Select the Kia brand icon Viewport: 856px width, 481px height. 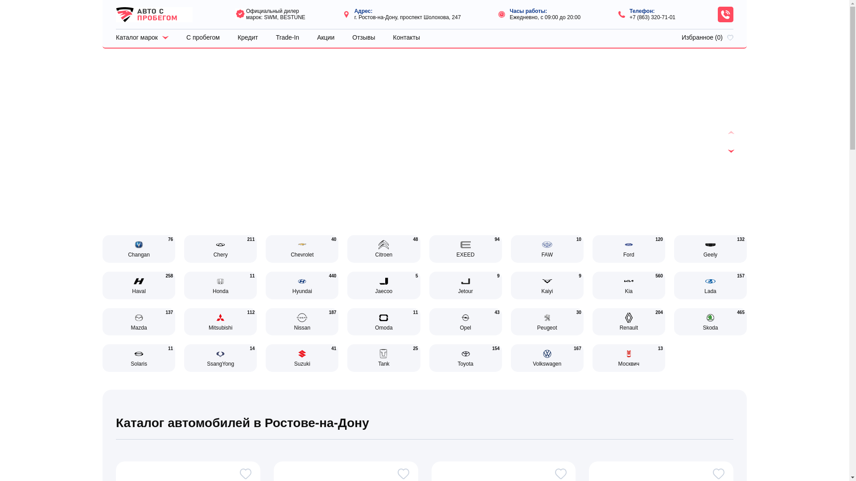[629, 281]
